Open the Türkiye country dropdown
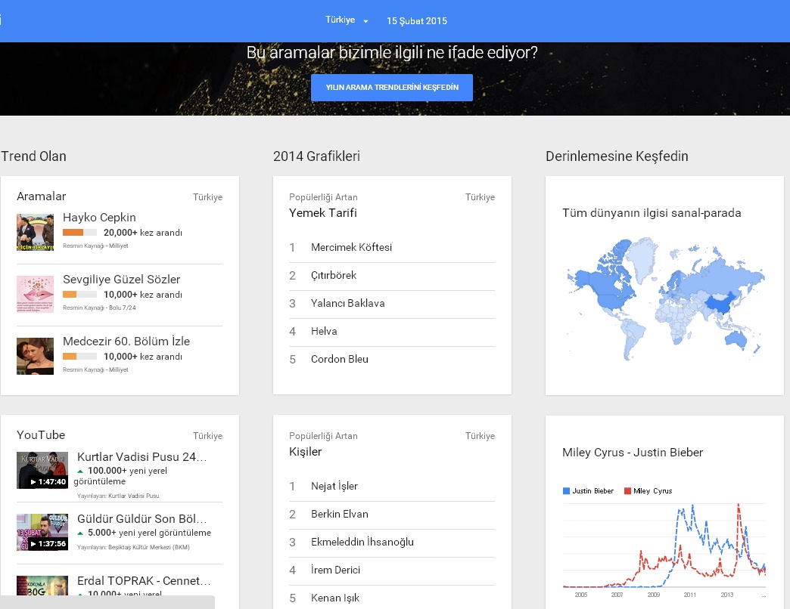The image size is (790, 609). (347, 20)
